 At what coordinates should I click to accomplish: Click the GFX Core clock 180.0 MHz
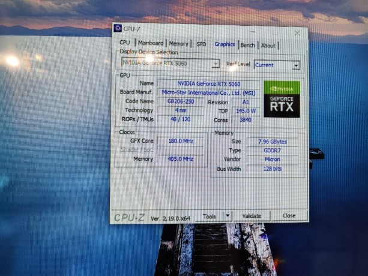[x=181, y=141]
